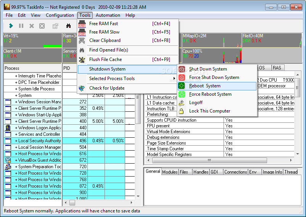
Task: Open the Automation menu
Action: pos(108,15)
